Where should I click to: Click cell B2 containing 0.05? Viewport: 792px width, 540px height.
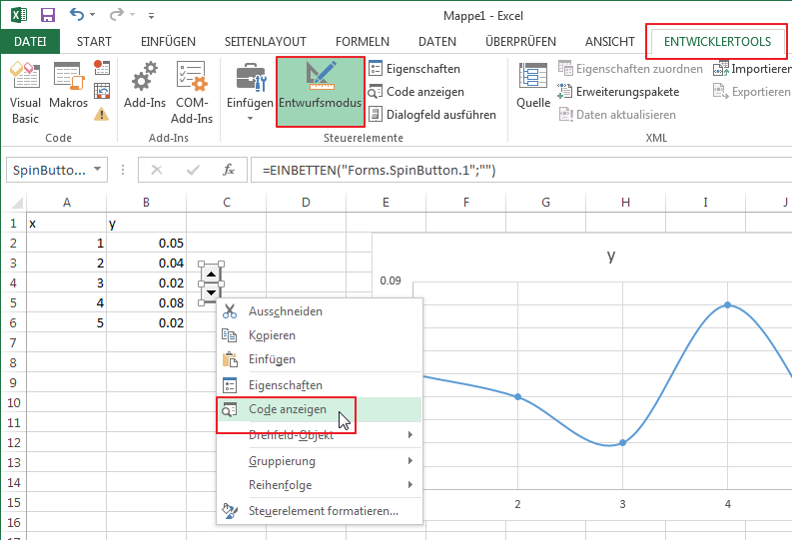tap(146, 244)
